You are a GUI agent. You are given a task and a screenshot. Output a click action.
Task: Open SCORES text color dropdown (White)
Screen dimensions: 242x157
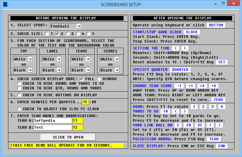[110, 59]
